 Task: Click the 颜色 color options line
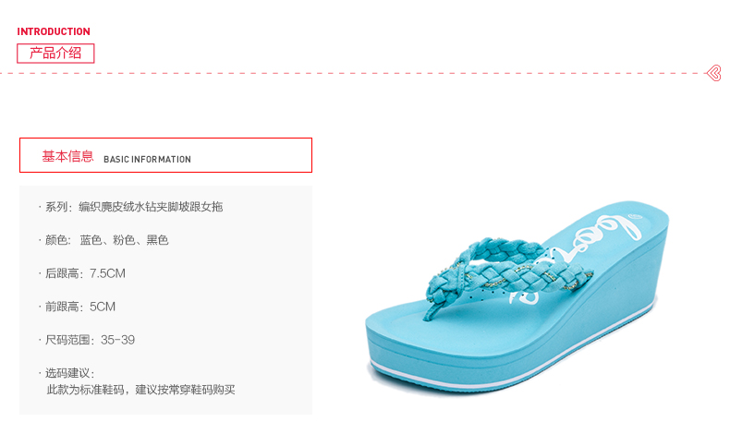point(103,240)
